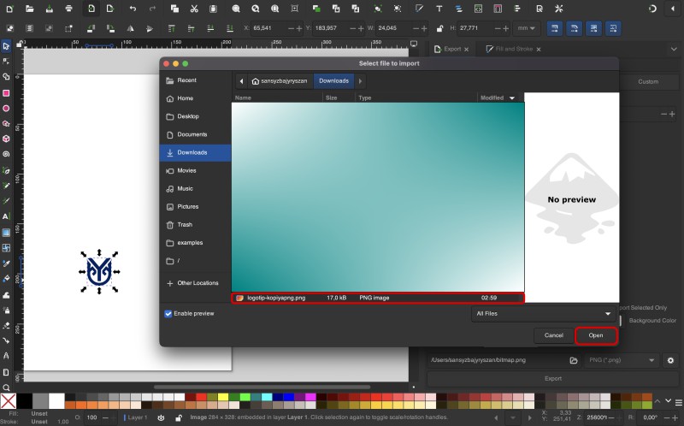
Task: Select Recent in dialog sidebar
Action: [196, 80]
